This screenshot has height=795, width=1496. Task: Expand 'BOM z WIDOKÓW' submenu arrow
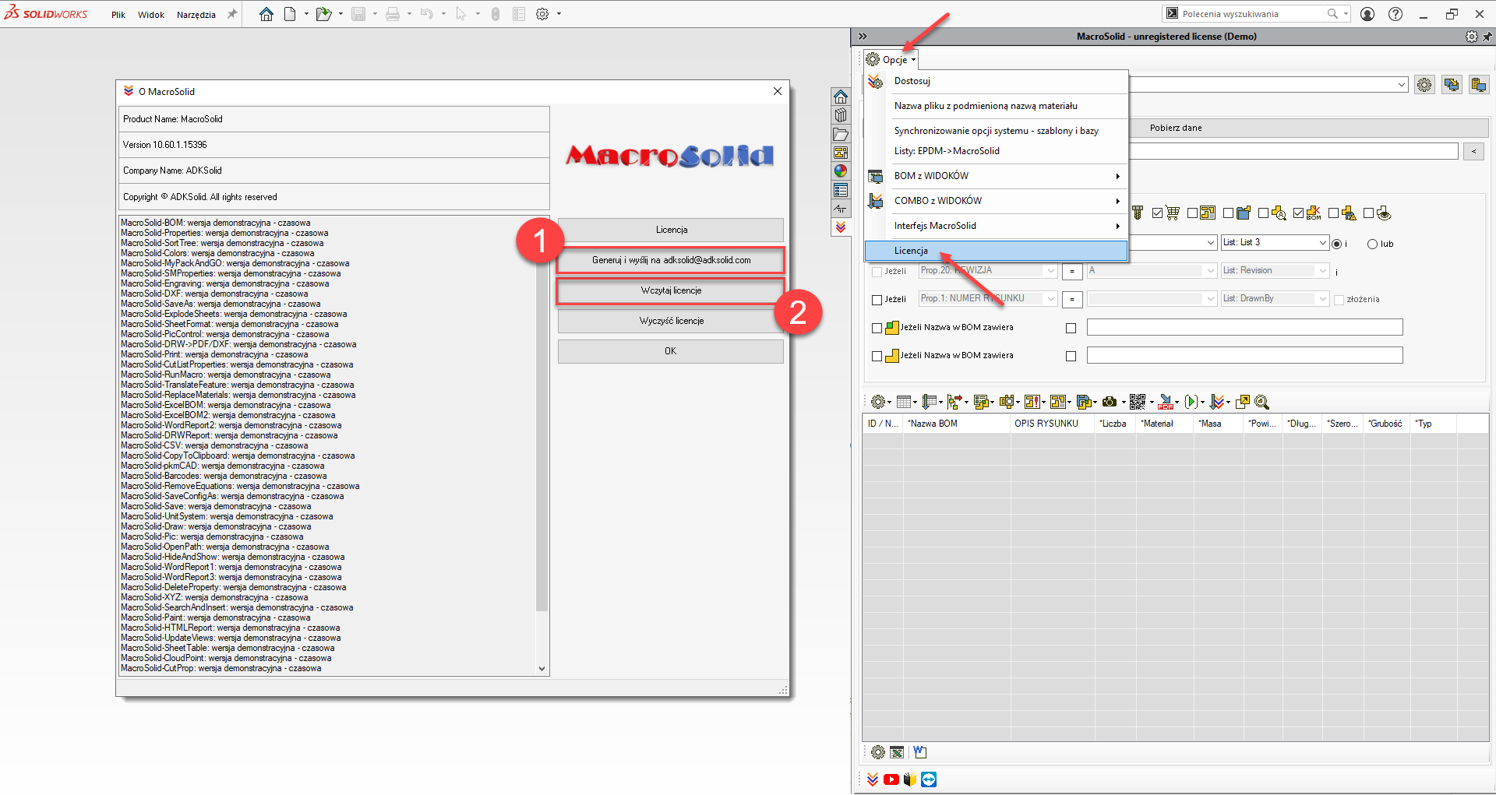coord(1117,176)
